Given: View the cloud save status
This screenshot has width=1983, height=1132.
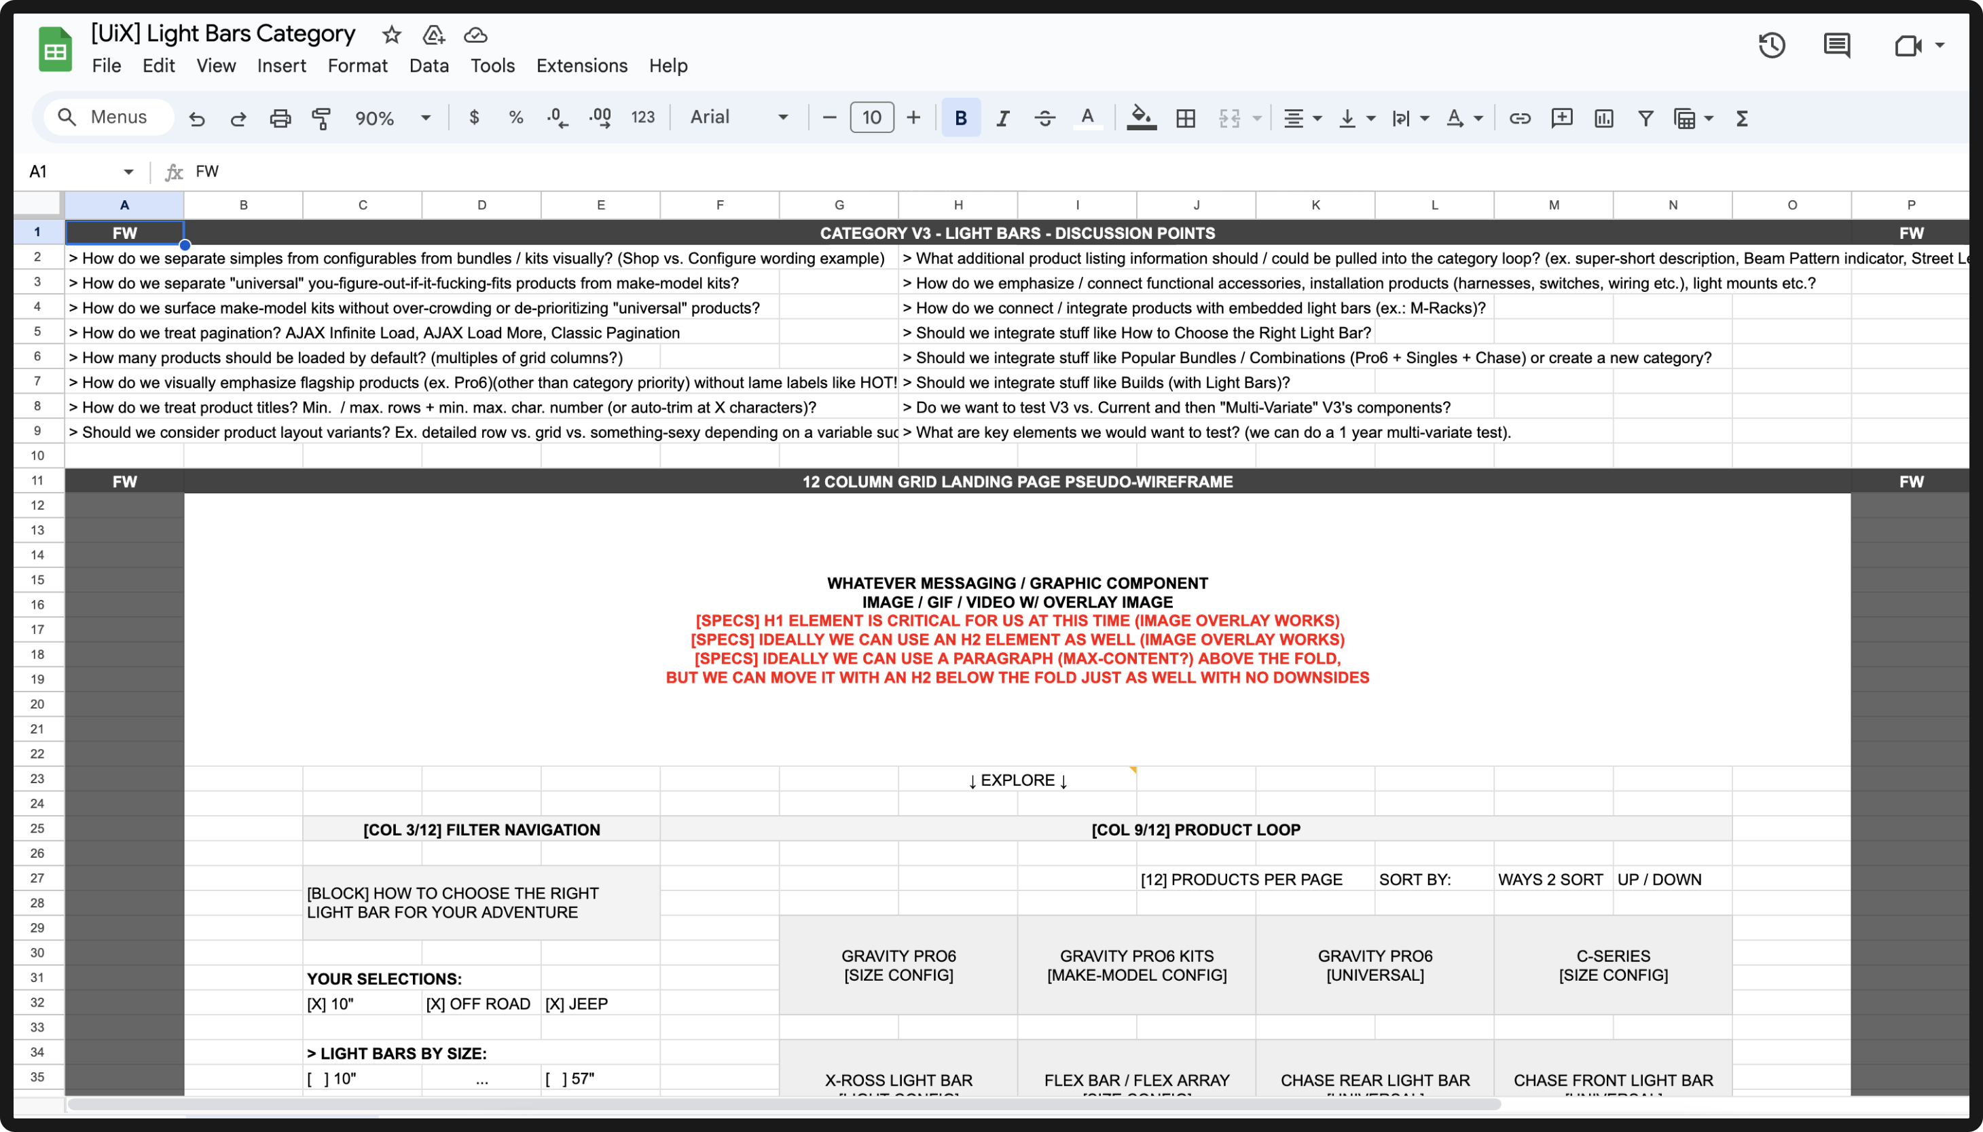Looking at the screenshot, I should click(x=475, y=35).
